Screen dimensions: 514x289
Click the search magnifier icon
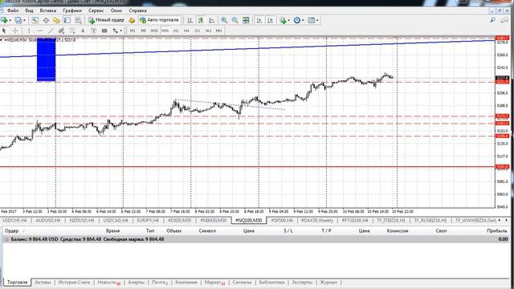point(492,20)
